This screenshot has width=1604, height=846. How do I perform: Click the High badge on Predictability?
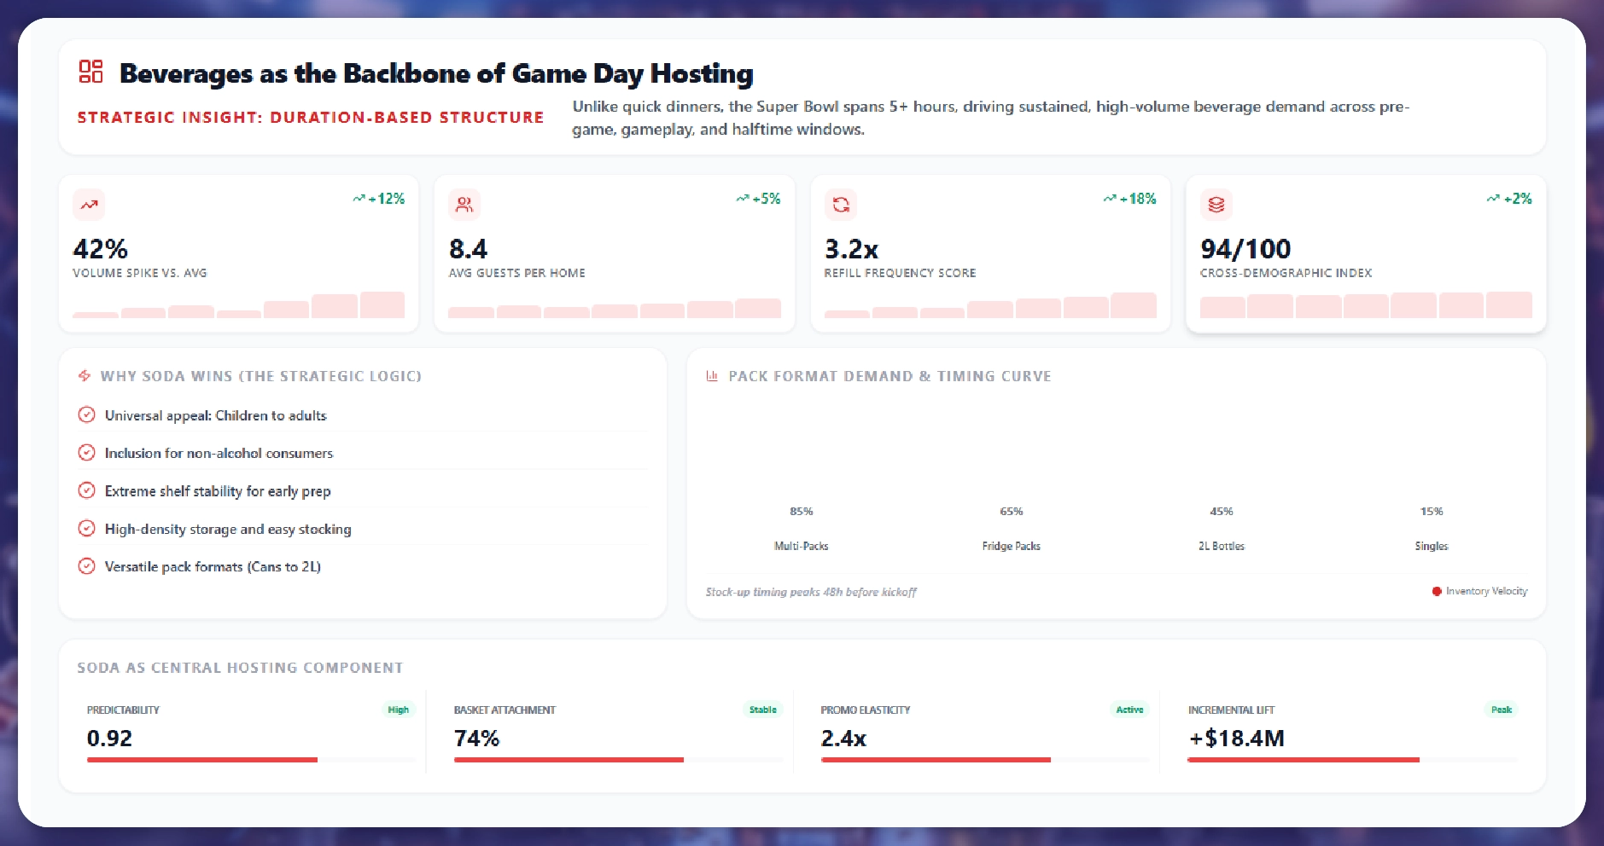pos(398,710)
